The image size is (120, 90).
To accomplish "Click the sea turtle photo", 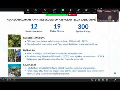I will (14, 70).
